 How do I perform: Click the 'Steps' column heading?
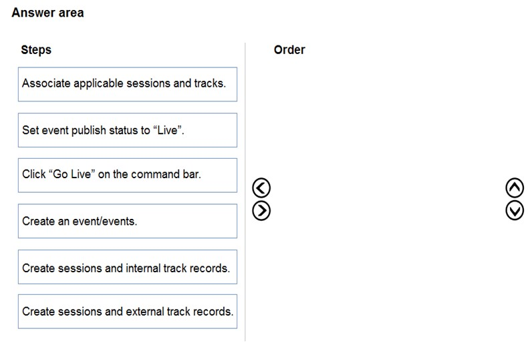click(36, 50)
